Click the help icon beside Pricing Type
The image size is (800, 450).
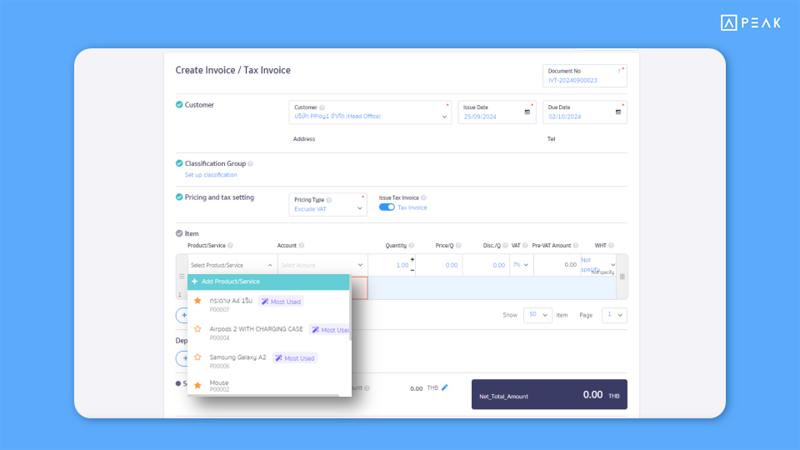[329, 200]
